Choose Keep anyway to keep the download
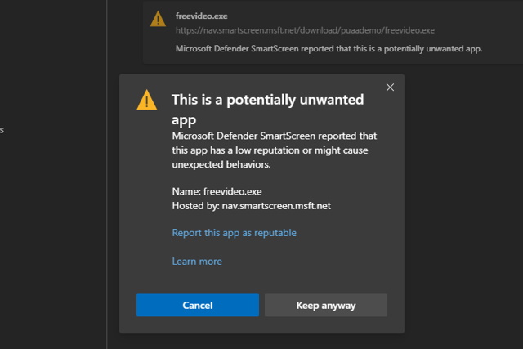This screenshot has height=349, width=523. coord(325,306)
